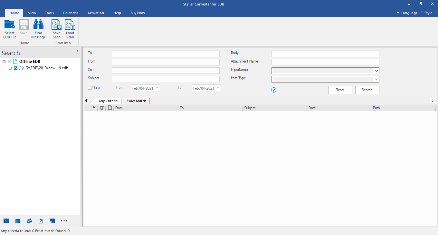Click the blue help question mark icon

click(274, 90)
